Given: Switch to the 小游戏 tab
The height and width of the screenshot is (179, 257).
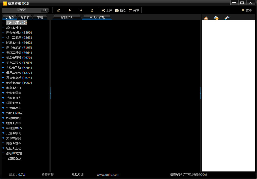Looking at the screenshot, I should (x=10, y=17).
